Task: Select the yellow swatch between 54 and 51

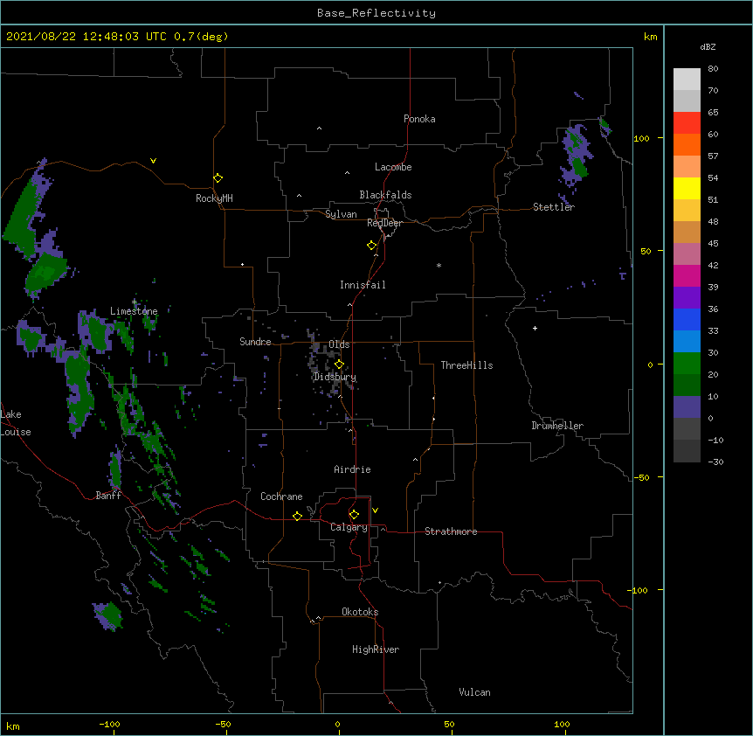Action: (687, 188)
